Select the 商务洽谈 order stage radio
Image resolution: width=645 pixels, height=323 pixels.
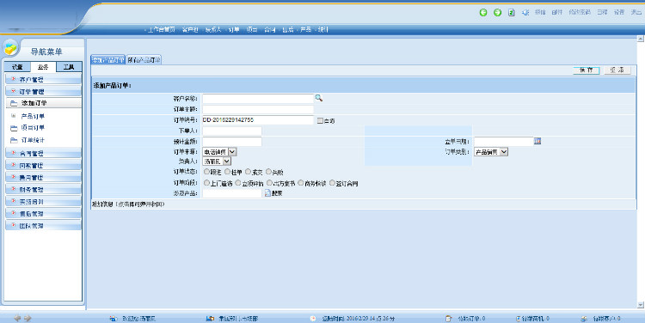tap(301, 182)
